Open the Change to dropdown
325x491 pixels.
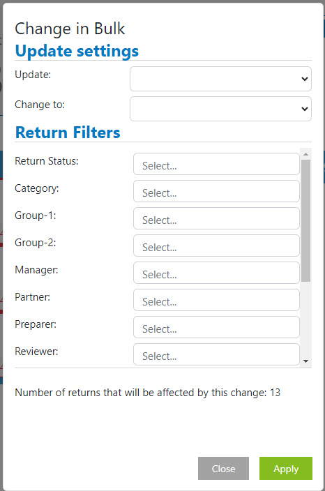click(x=220, y=109)
